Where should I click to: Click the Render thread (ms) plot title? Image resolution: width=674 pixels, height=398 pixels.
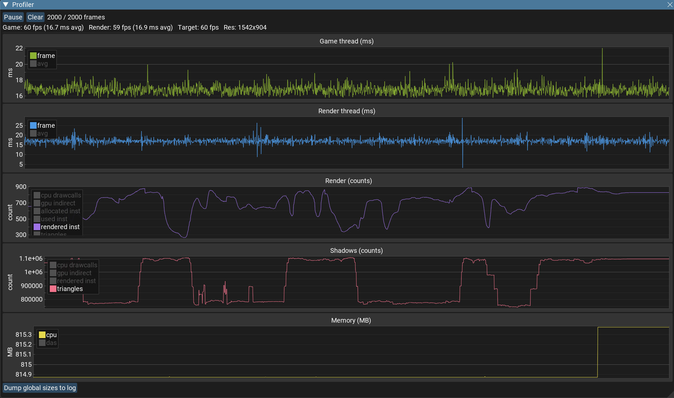pos(347,111)
